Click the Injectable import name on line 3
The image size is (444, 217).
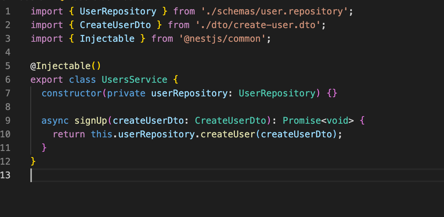click(107, 38)
